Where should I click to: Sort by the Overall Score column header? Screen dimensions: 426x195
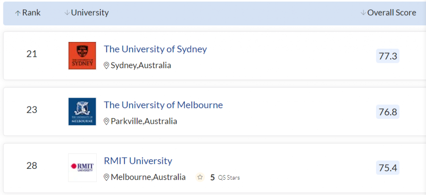coord(391,13)
